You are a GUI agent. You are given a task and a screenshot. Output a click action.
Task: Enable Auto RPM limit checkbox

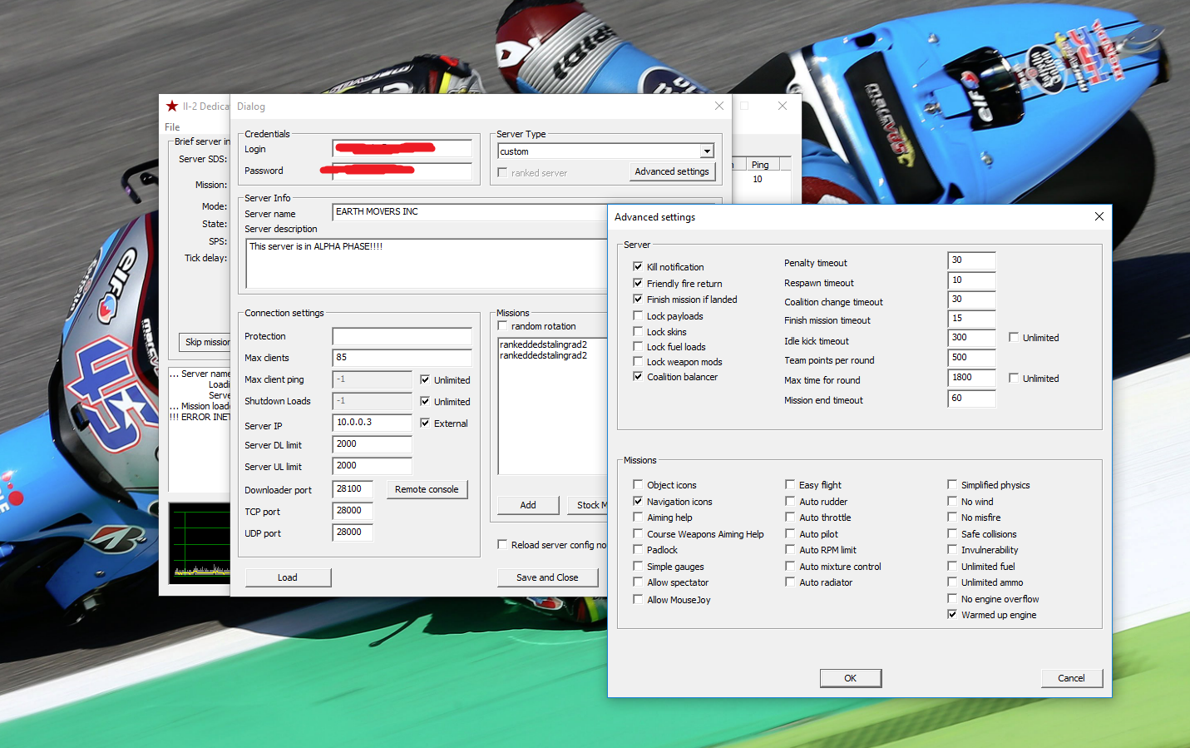tap(790, 549)
